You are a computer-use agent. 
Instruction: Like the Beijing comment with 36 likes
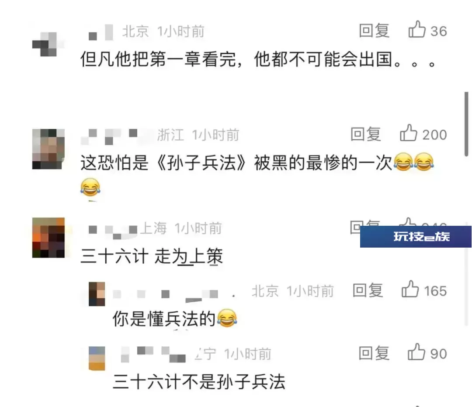(417, 30)
